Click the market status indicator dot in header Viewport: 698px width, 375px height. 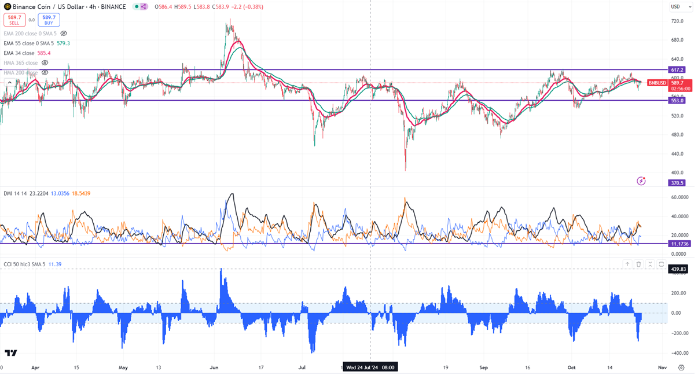pyautogui.click(x=136, y=7)
